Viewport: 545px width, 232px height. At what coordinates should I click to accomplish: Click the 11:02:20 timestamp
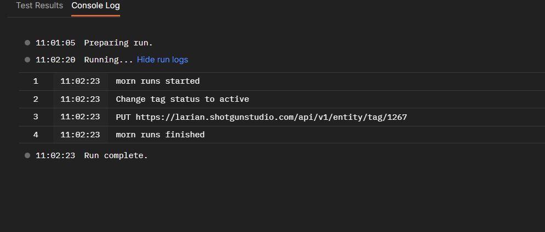coord(55,60)
